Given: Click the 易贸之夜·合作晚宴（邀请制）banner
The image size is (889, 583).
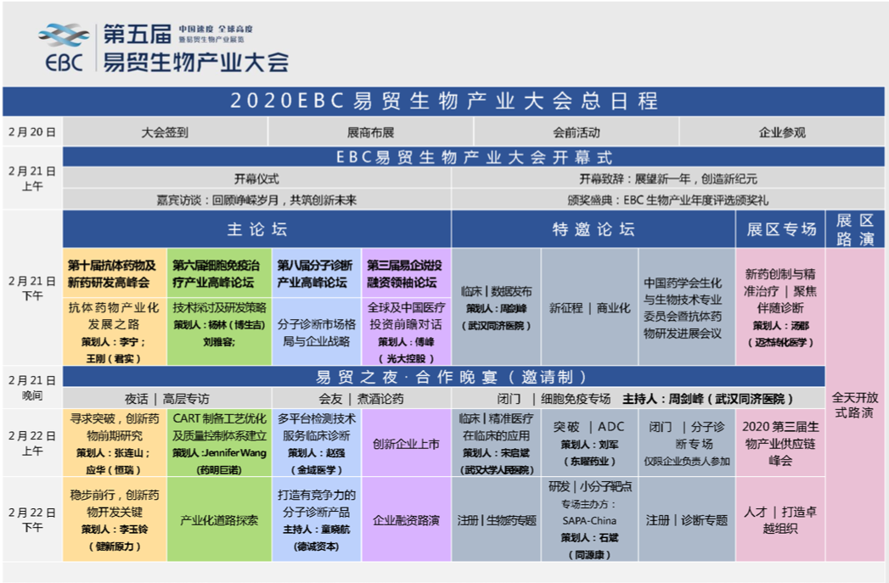Looking at the screenshot, I should 443,376.
